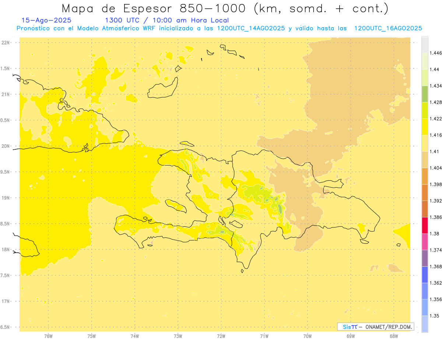
Task: Click the '1200UTC_16AGO2025' validity time text
Action: 388,28
